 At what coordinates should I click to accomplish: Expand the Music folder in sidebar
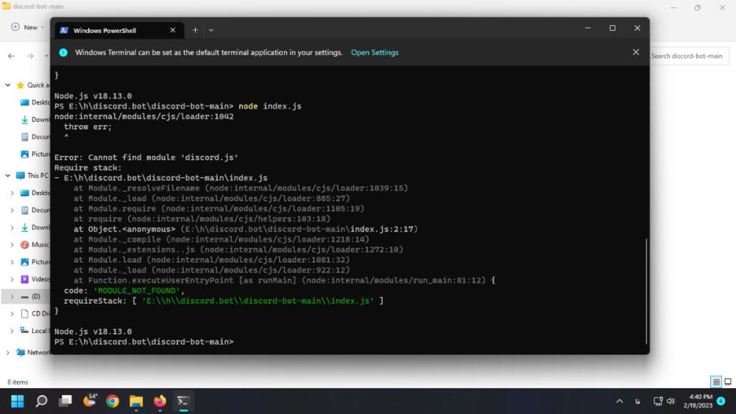click(12, 245)
